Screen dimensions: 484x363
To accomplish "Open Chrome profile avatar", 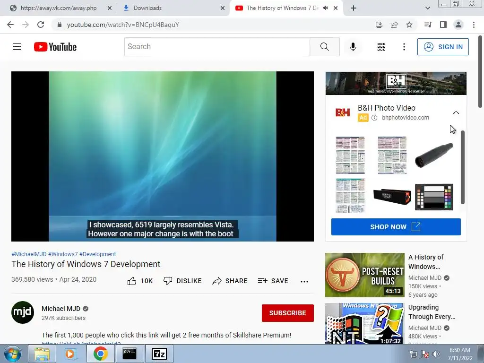I will tap(458, 25).
